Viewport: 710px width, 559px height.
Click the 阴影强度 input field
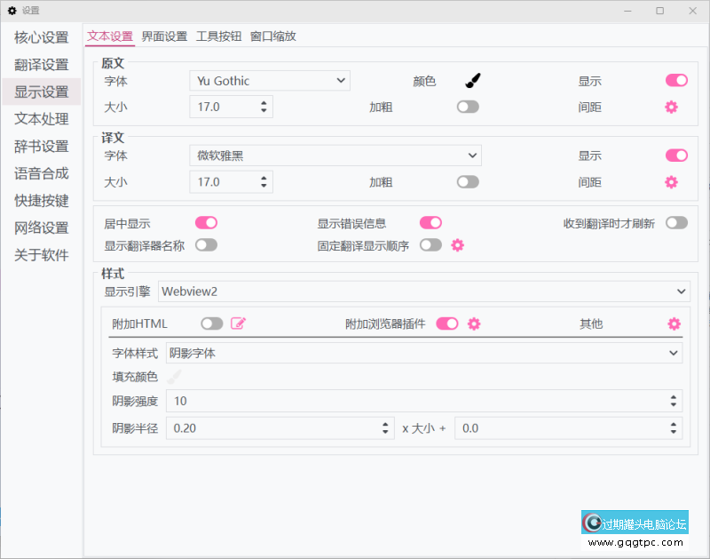(417, 401)
